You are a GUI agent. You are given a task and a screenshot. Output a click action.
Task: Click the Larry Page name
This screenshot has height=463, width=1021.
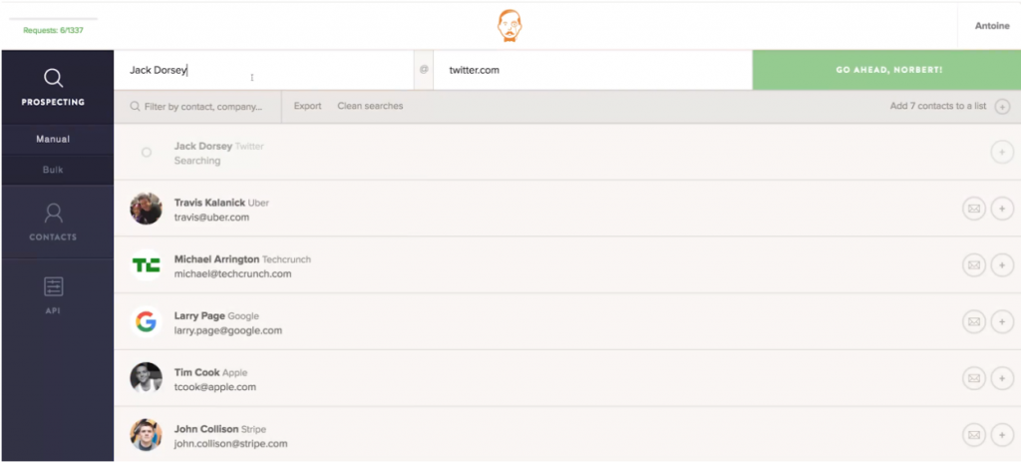(x=199, y=315)
